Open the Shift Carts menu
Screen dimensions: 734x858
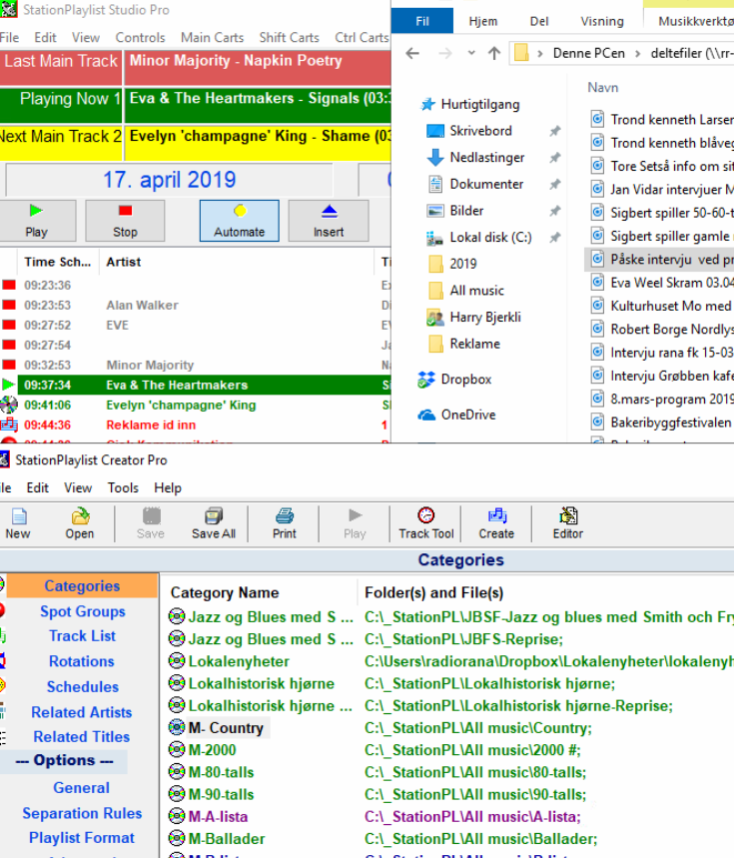(289, 37)
